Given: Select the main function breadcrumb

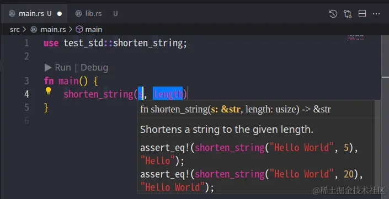Looking at the screenshot, I should (x=94, y=29).
